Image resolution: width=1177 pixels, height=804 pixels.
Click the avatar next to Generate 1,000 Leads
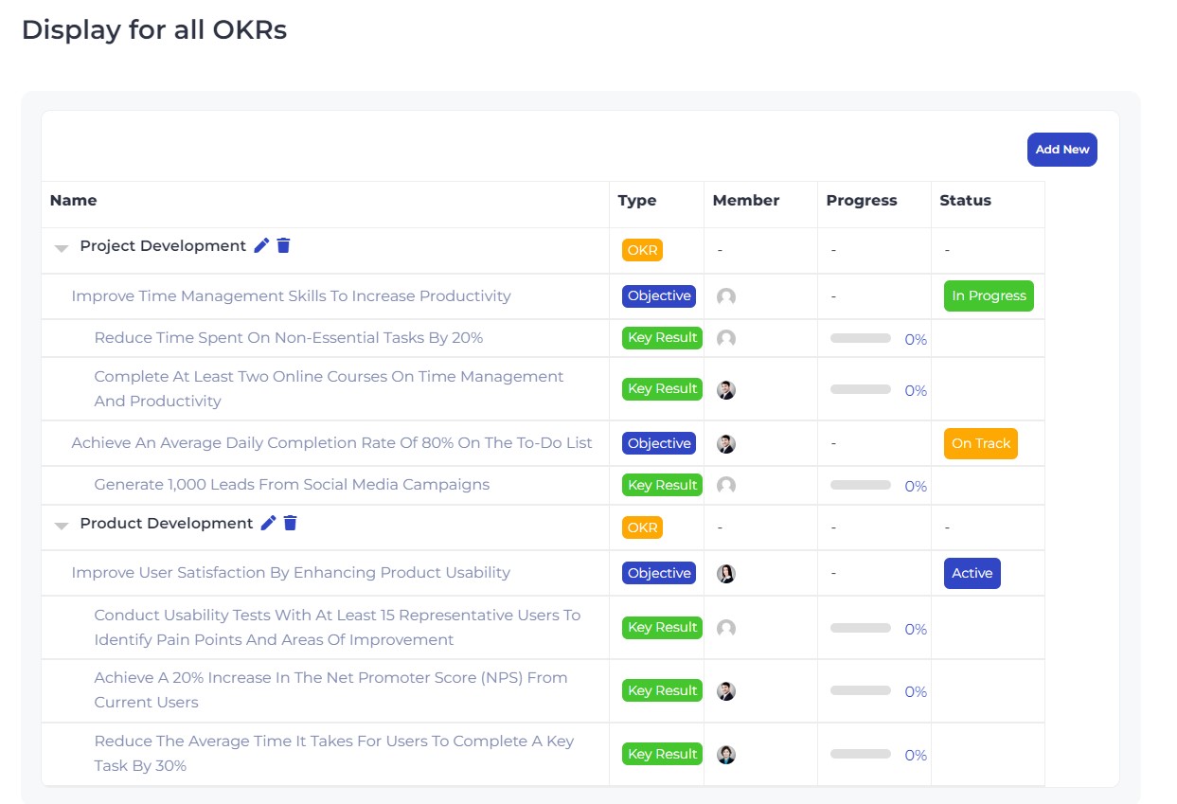tap(725, 485)
